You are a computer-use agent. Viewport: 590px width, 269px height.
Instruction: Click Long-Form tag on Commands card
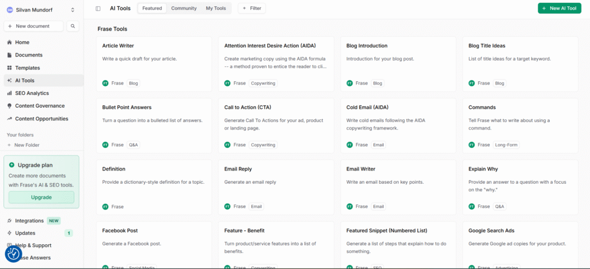click(x=506, y=145)
